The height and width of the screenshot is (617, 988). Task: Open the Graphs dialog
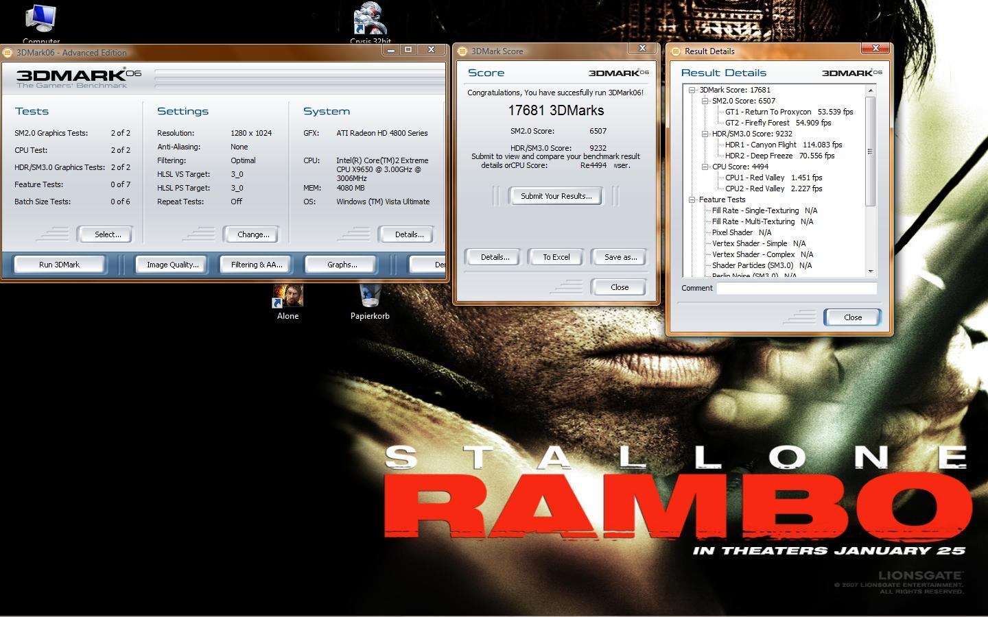(342, 265)
